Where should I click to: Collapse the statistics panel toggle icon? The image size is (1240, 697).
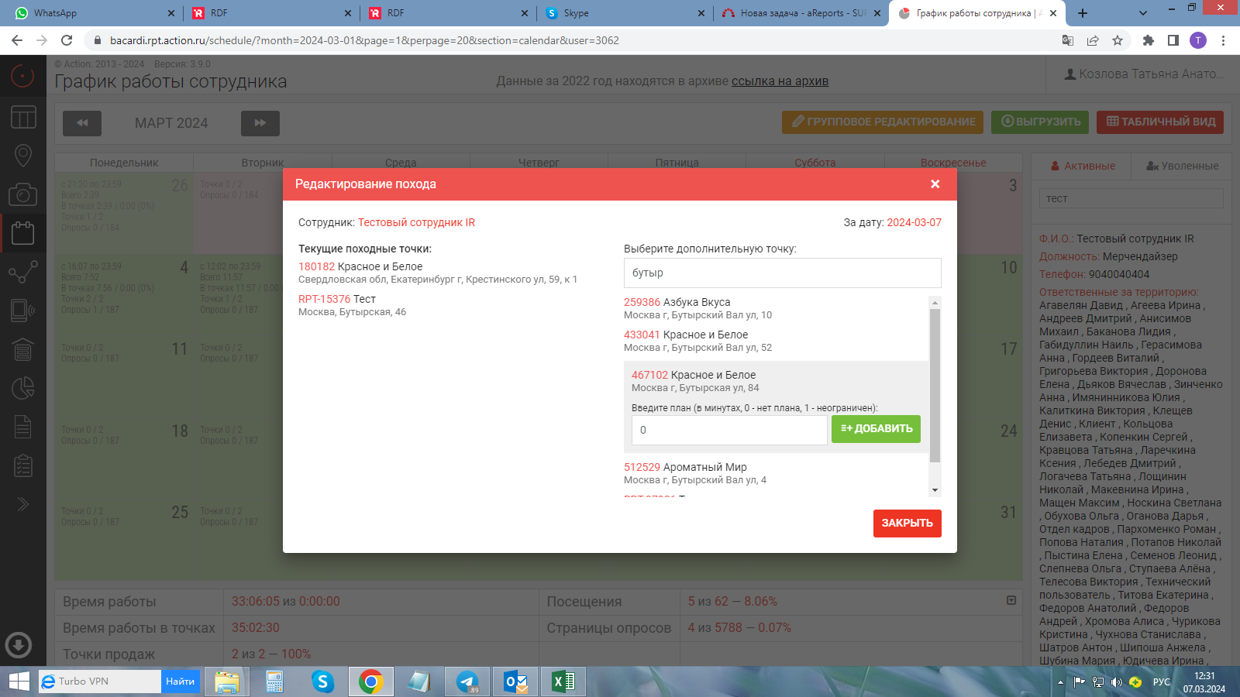1011,600
